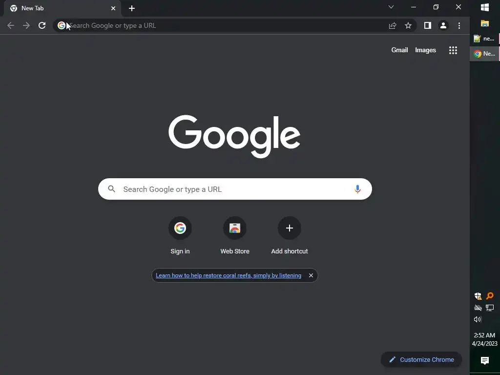
Task: Dismiss the coral reefs promo banner
Action: (311, 275)
